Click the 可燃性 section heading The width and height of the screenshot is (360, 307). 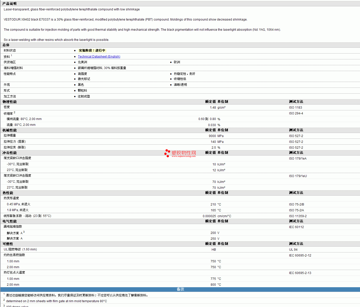[x=8, y=244]
